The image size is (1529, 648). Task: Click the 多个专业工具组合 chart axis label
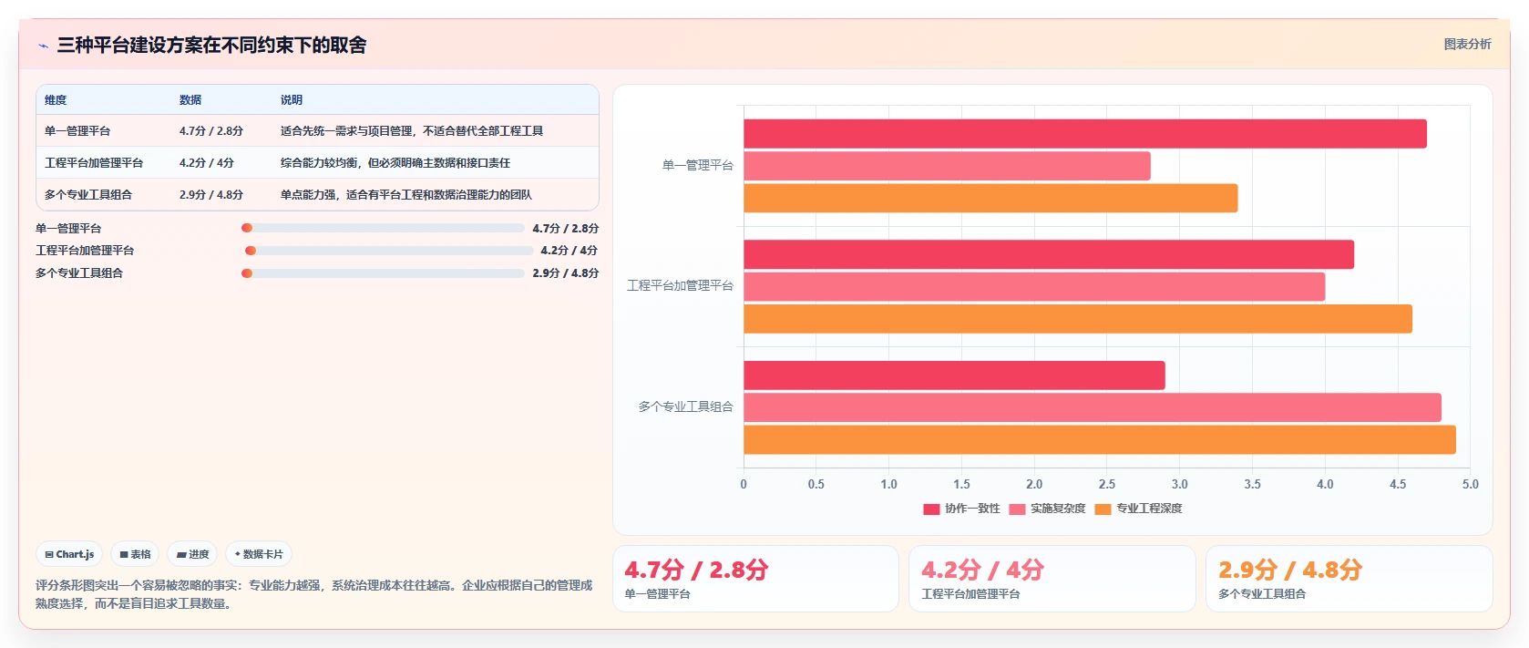pyautogui.click(x=686, y=406)
